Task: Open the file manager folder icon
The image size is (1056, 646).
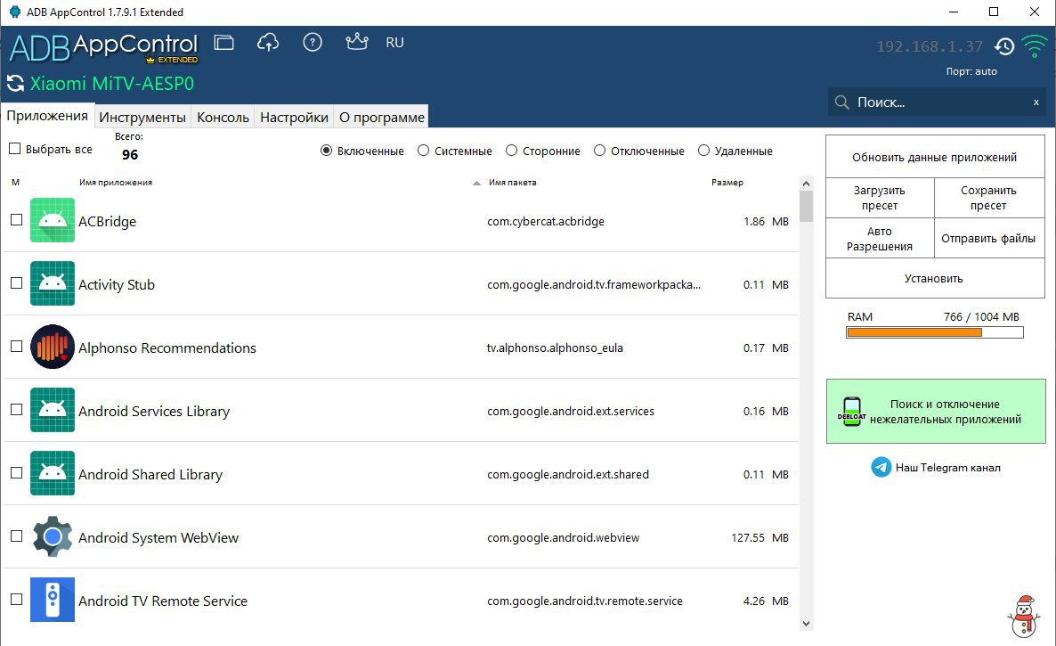Action: (223, 43)
